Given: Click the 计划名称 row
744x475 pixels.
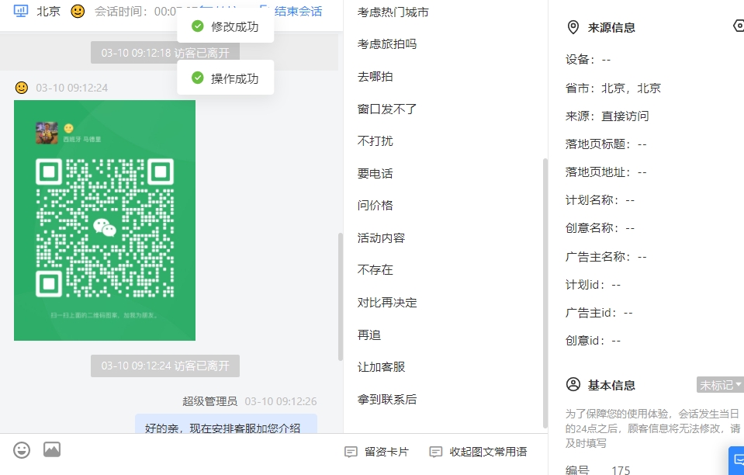Looking at the screenshot, I should (x=600, y=200).
